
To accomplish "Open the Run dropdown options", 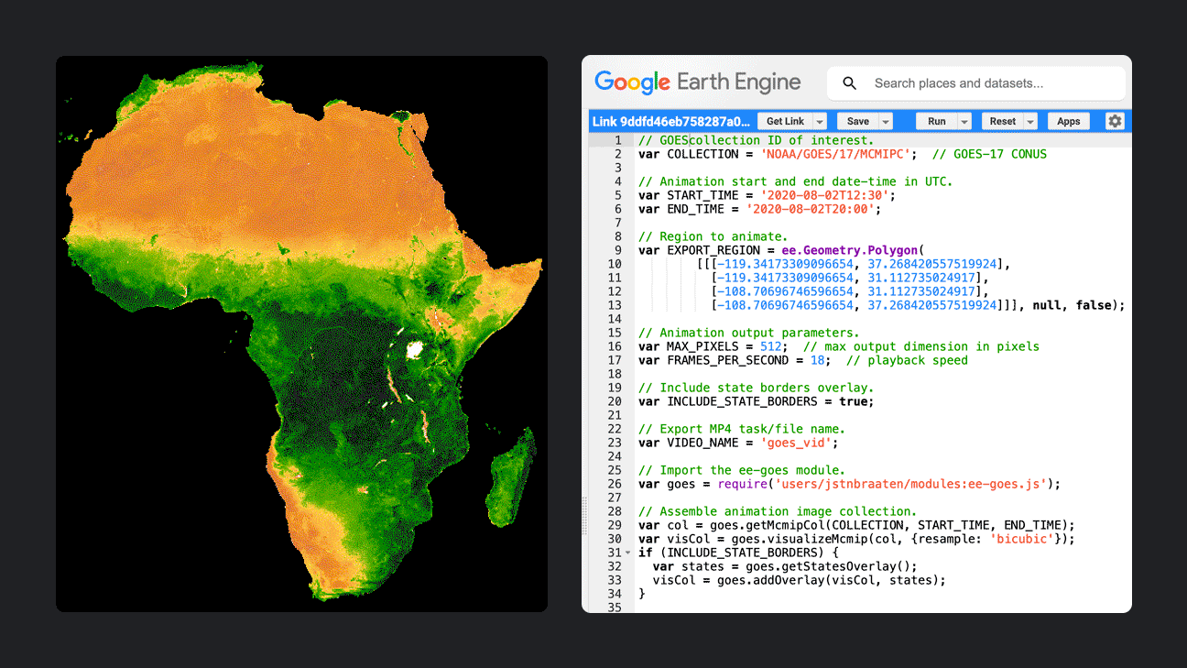I will tap(964, 120).
